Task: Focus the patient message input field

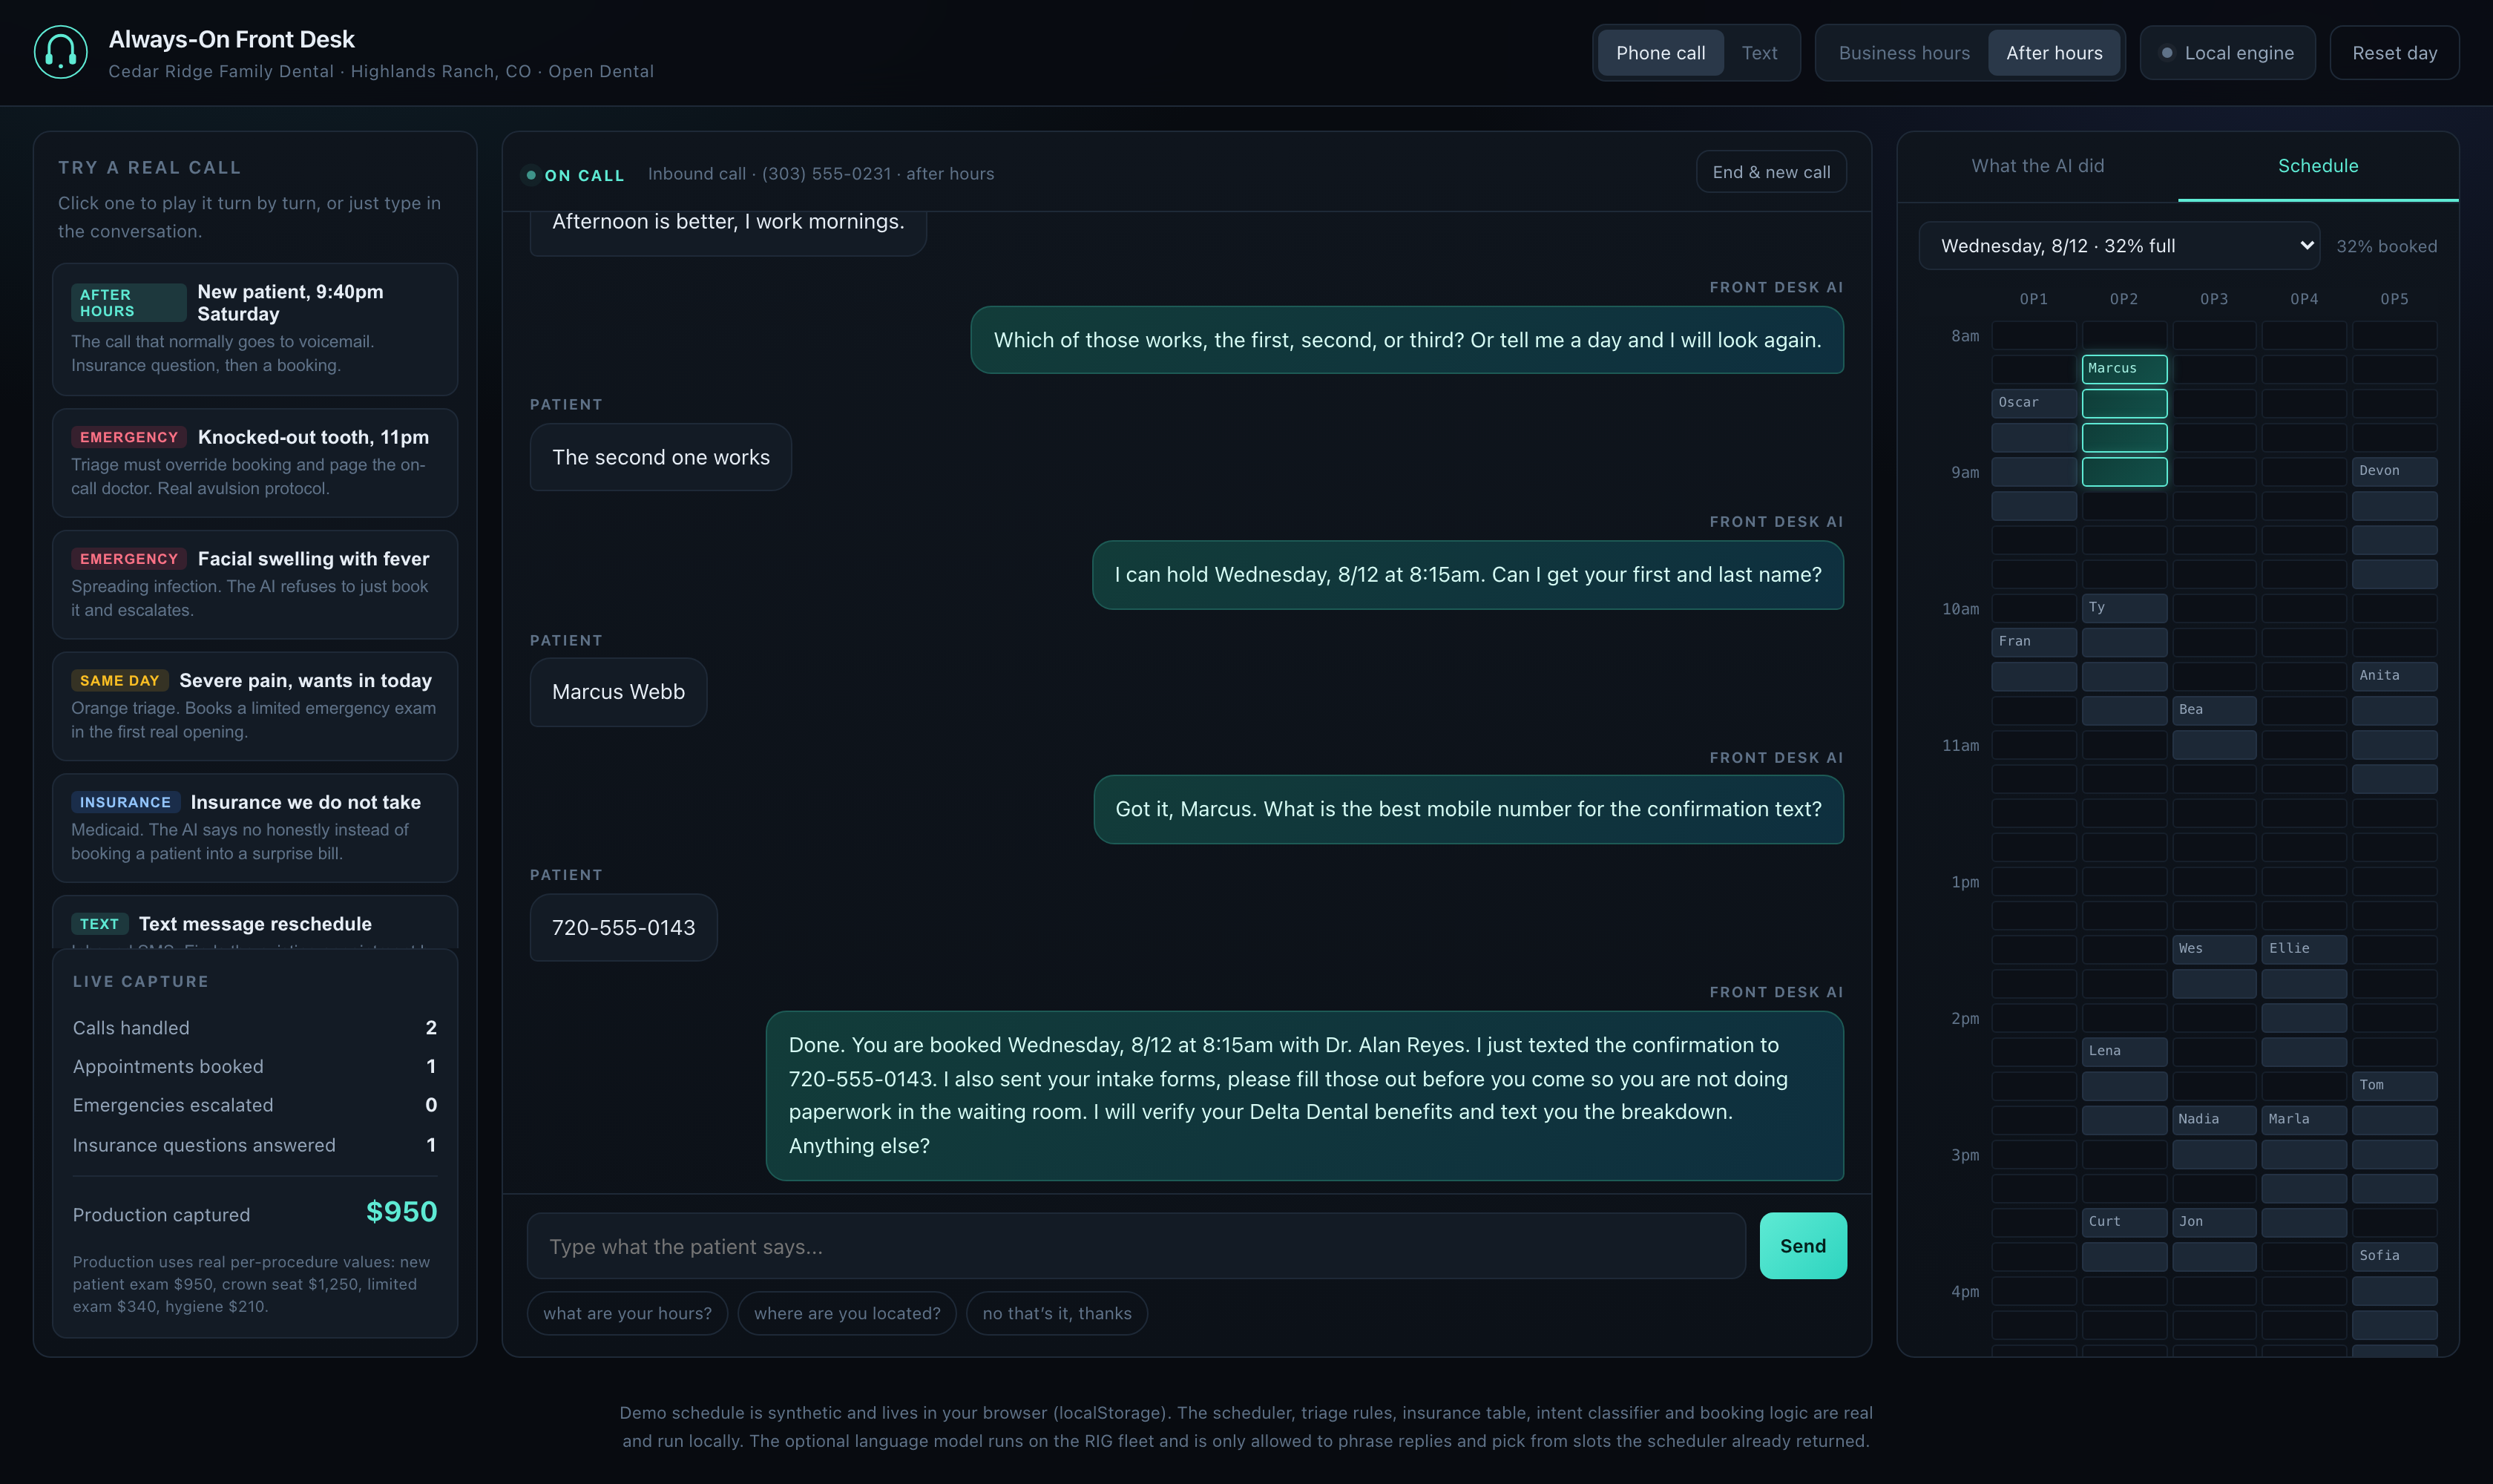Action: (x=1136, y=1246)
